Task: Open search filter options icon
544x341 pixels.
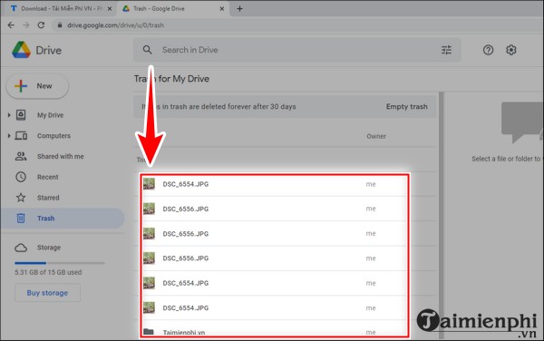Action: [446, 50]
